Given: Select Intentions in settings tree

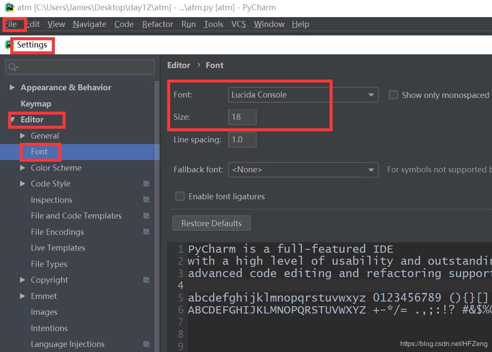Looking at the screenshot, I should pos(49,328).
